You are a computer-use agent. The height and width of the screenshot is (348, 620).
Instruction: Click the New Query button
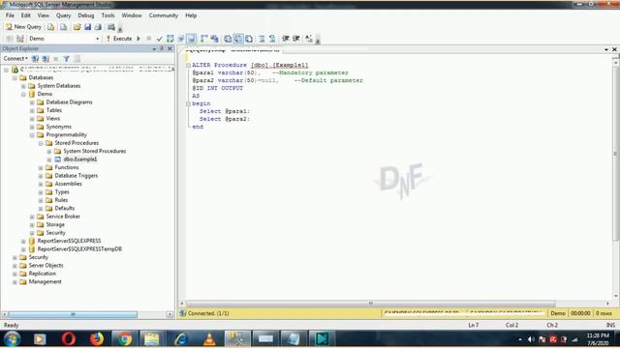(x=23, y=27)
